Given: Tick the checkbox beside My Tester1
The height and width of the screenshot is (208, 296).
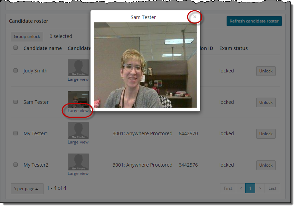Looking at the screenshot, I should click(x=16, y=133).
